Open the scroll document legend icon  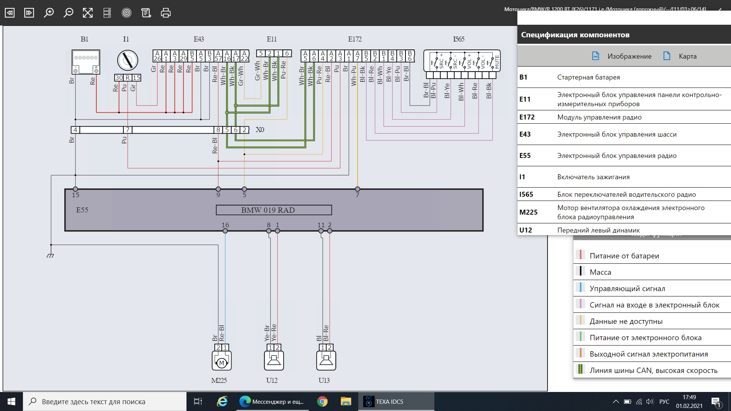pyautogui.click(x=146, y=13)
